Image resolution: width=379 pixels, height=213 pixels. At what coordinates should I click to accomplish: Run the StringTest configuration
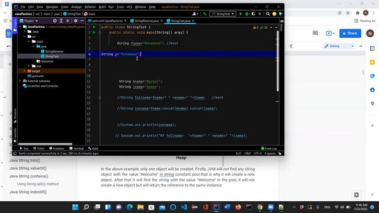pyautogui.click(x=240, y=14)
